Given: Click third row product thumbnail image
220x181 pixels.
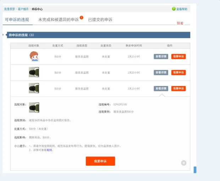Looking at the screenshot, I should click(x=34, y=89).
